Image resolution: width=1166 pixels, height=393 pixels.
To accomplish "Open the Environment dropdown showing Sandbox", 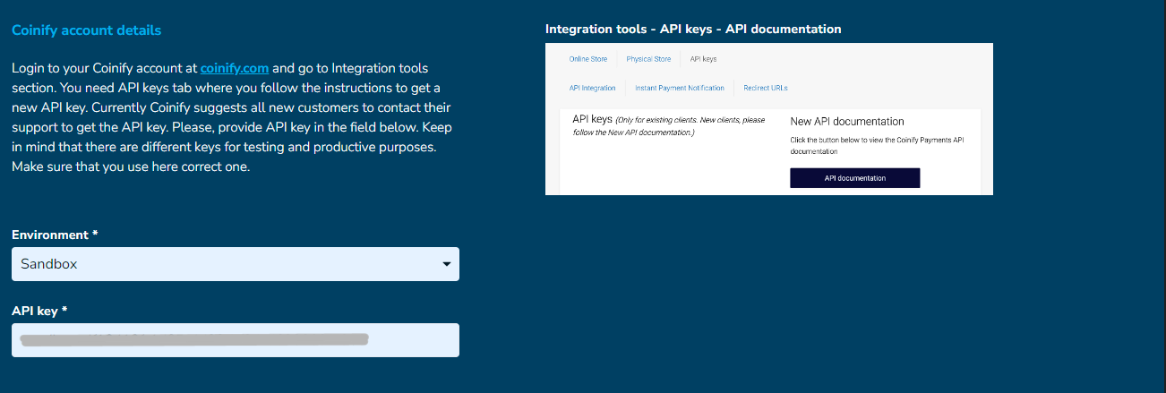I will [x=236, y=264].
